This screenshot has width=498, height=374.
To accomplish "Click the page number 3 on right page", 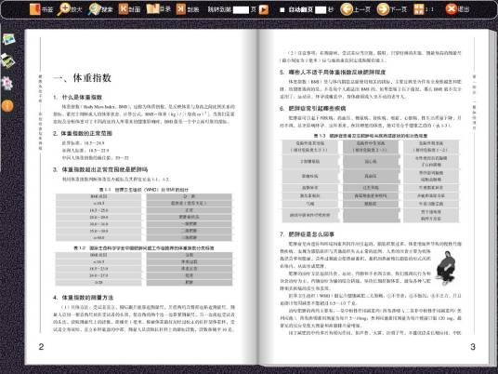I will tap(473, 347).
